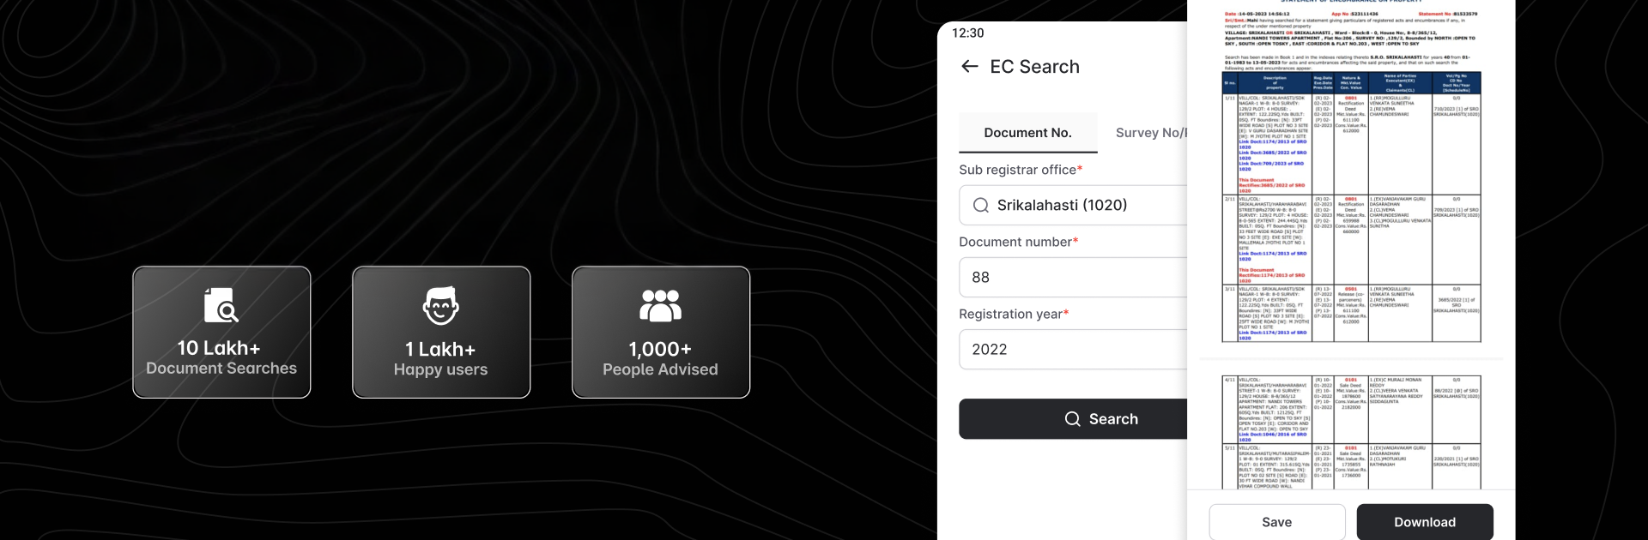Click the '1 Lakh+' Happy users text
This screenshot has width=1648, height=540.
click(440, 349)
